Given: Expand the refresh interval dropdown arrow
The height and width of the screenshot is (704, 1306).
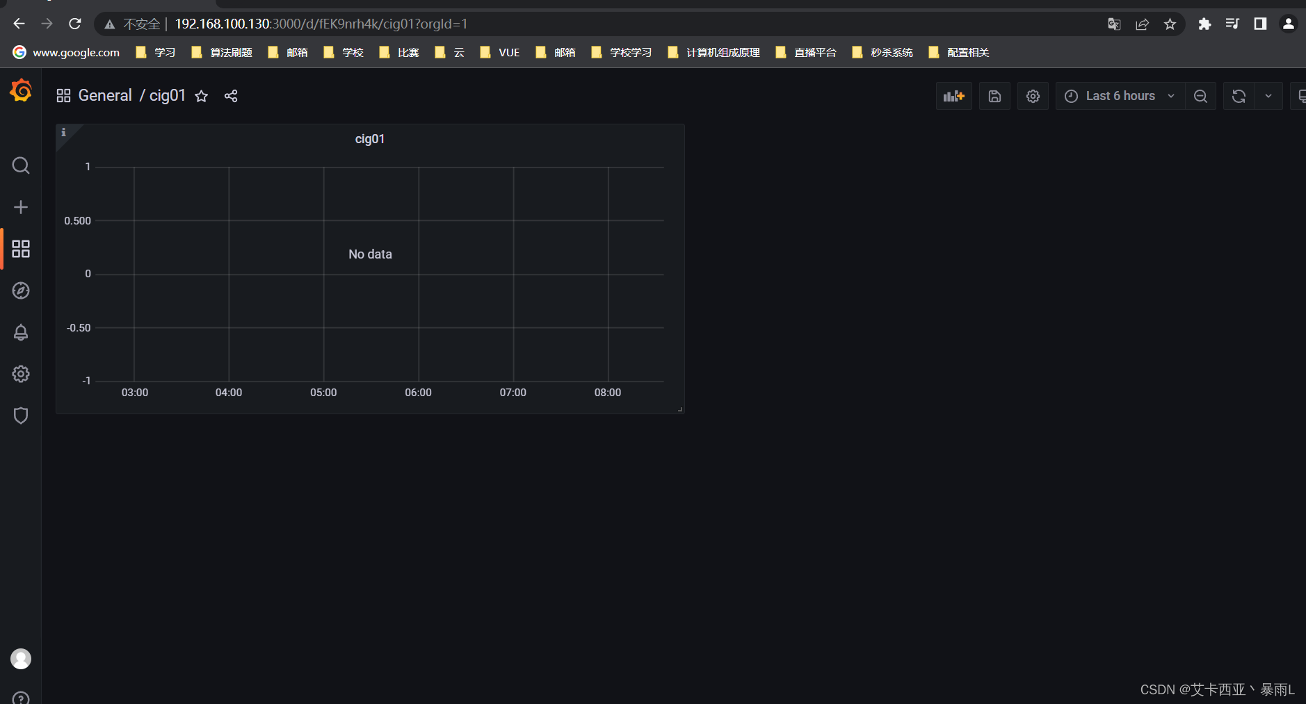Looking at the screenshot, I should 1268,96.
